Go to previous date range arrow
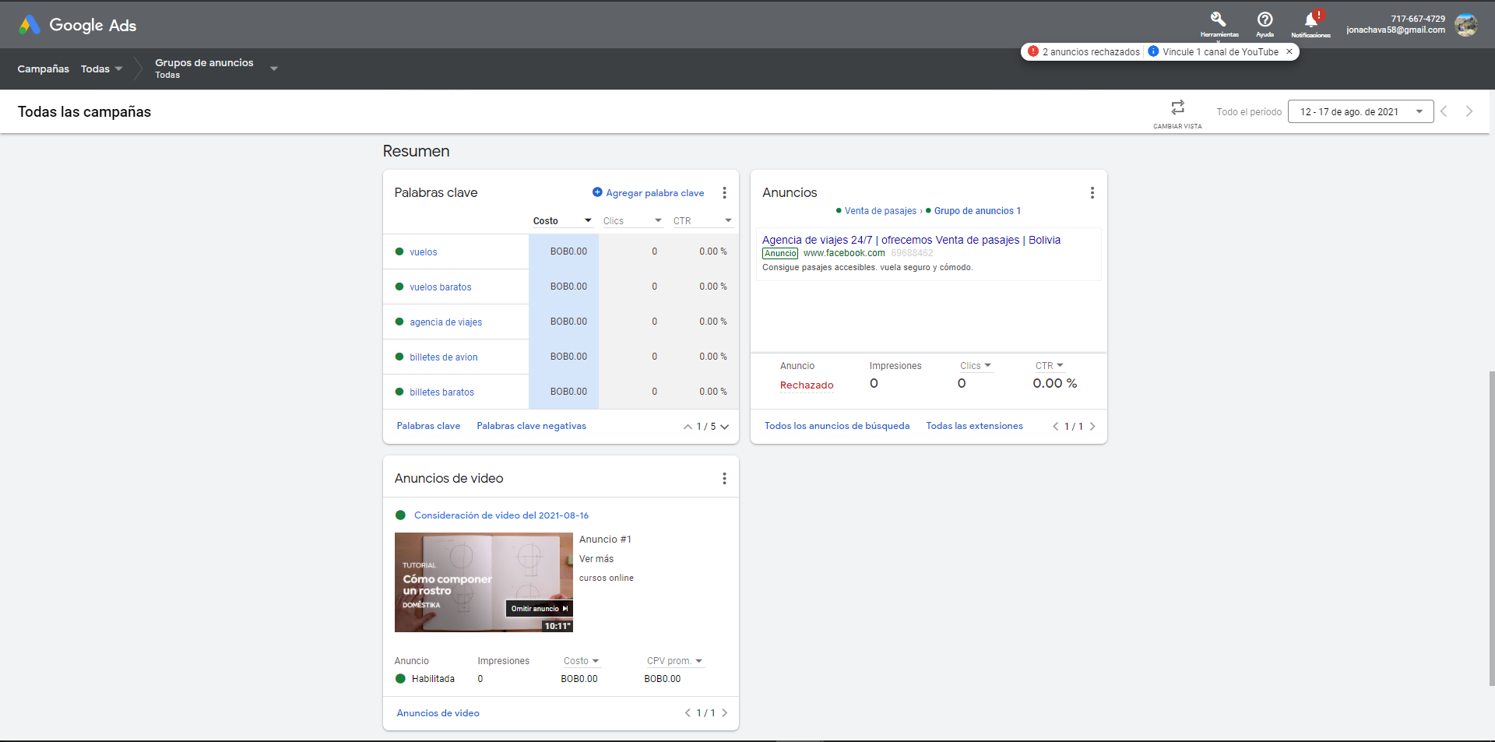The height and width of the screenshot is (742, 1495). coord(1444,111)
